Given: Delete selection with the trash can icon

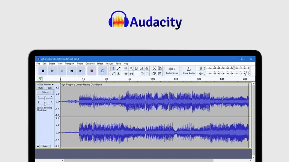Looking at the screenshot, I should point(160,74).
